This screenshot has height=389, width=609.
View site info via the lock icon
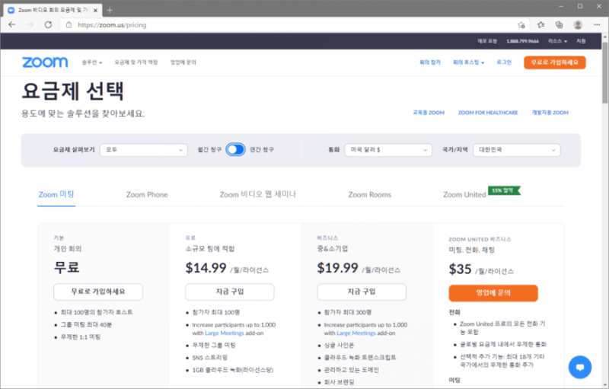[69, 25]
